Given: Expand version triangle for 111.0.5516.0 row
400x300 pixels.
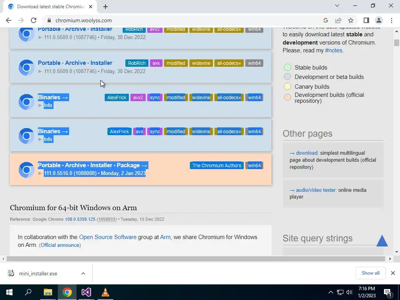Looking at the screenshot, I should [x=40, y=173].
